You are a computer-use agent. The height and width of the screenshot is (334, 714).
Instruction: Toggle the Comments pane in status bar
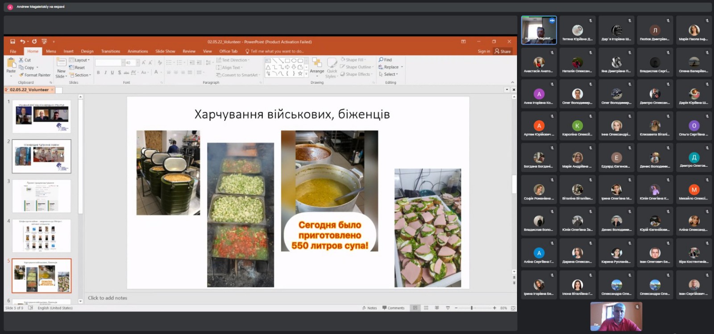pos(393,308)
